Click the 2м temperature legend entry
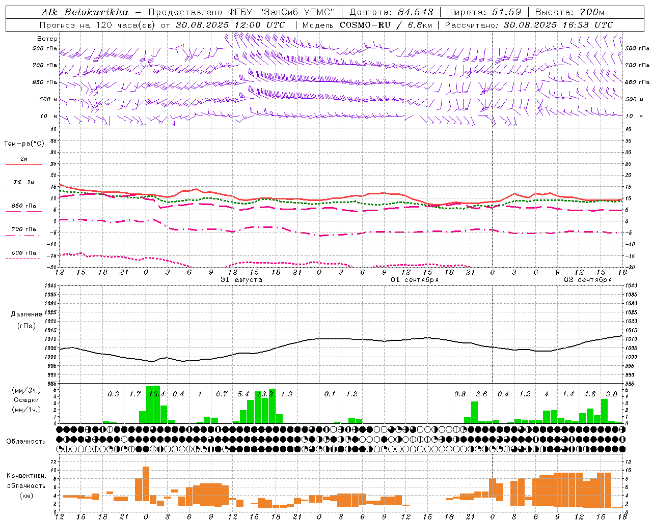Image resolution: width=652 pixels, height=521 pixels. 24,159
